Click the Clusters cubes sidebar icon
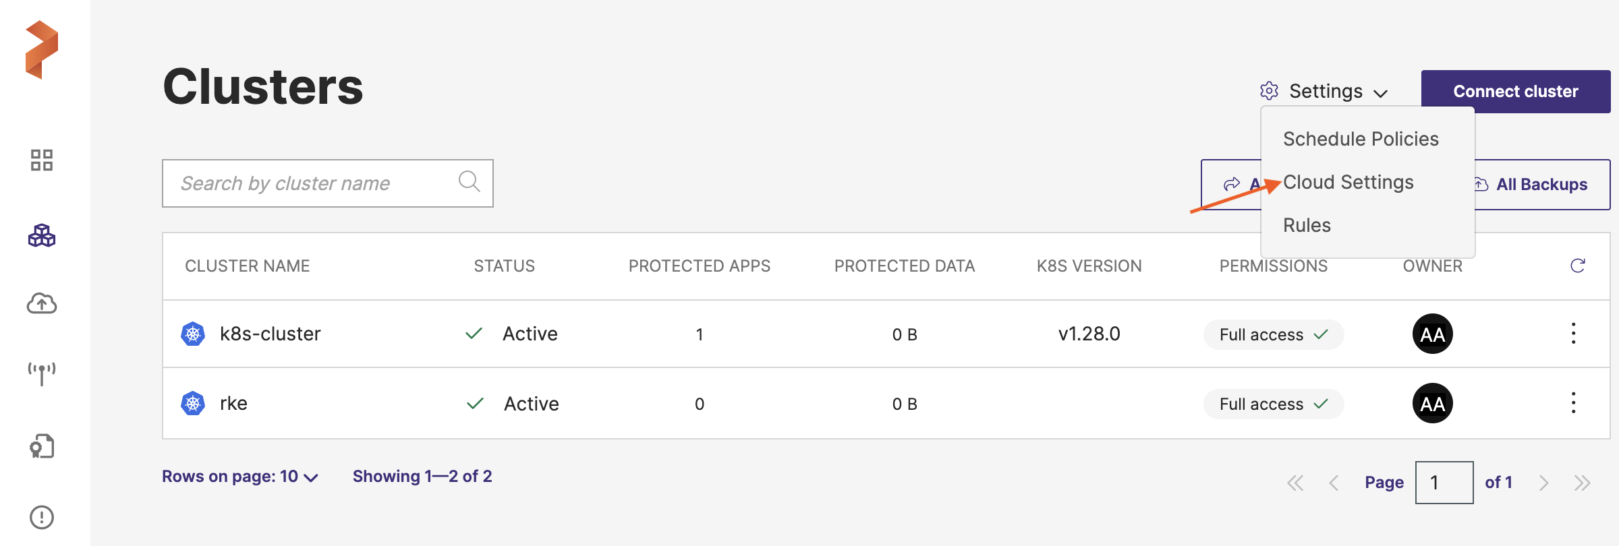This screenshot has width=1619, height=546. [41, 235]
